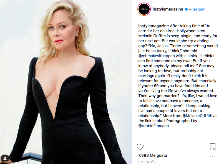Image resolution: width=224 pixels, height=164 pixels.
Task: Click the main post photo
Action: (x=66, y=82)
